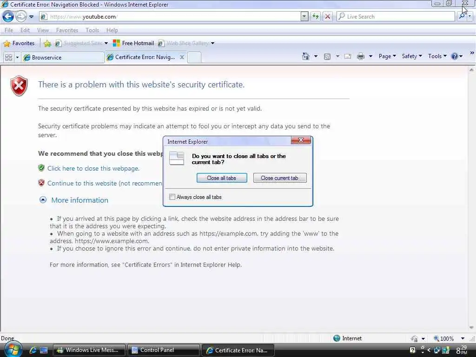Open the recent pages dropdown arrow
The width and height of the screenshot is (476, 357).
pos(31,17)
